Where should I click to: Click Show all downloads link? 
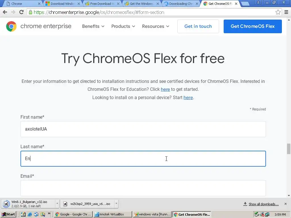[263, 204]
